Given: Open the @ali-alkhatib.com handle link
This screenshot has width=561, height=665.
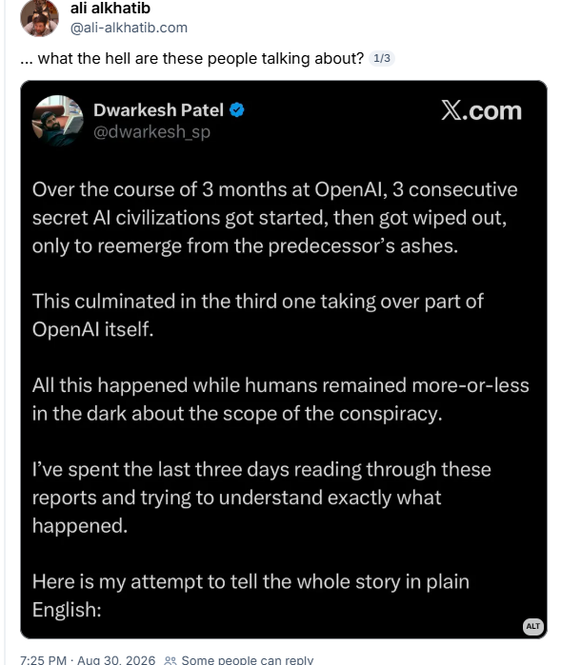Looking at the screenshot, I should [129, 28].
